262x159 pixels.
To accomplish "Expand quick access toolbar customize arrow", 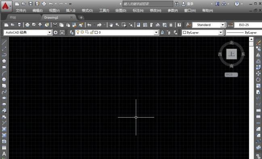I will (70, 4).
